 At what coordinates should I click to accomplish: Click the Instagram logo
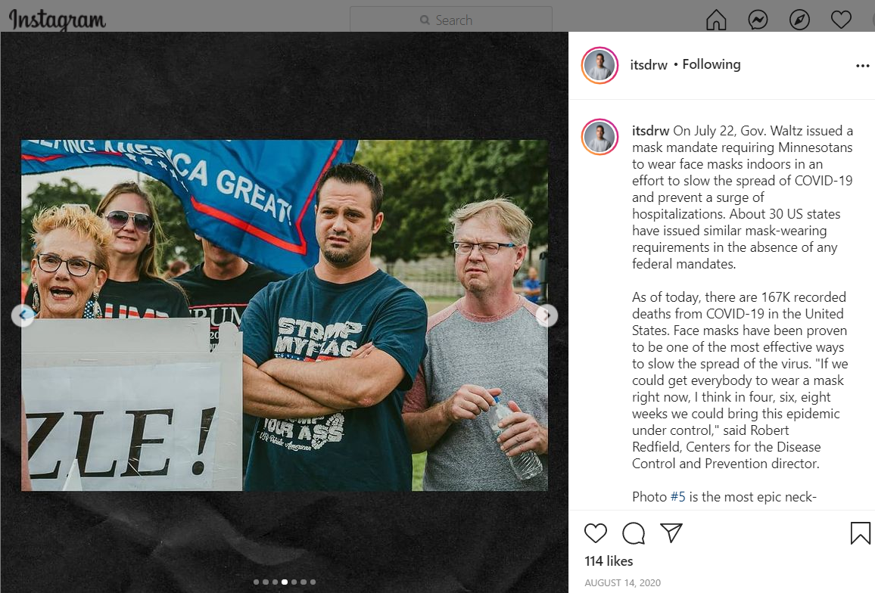57,20
